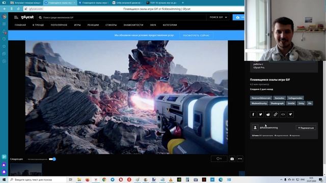326x183 pixels.
Task: Open Chrome from the taskbar
Action: pyautogui.click(x=104, y=179)
